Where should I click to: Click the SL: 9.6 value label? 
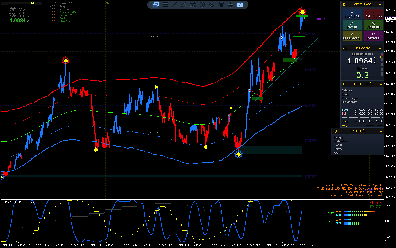point(375,203)
